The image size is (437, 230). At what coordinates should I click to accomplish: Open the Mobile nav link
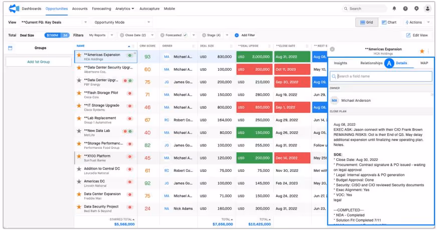point(169,9)
